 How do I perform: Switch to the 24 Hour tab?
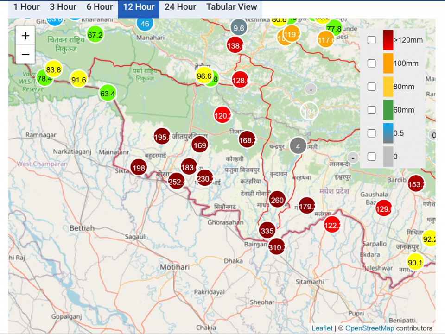click(180, 7)
